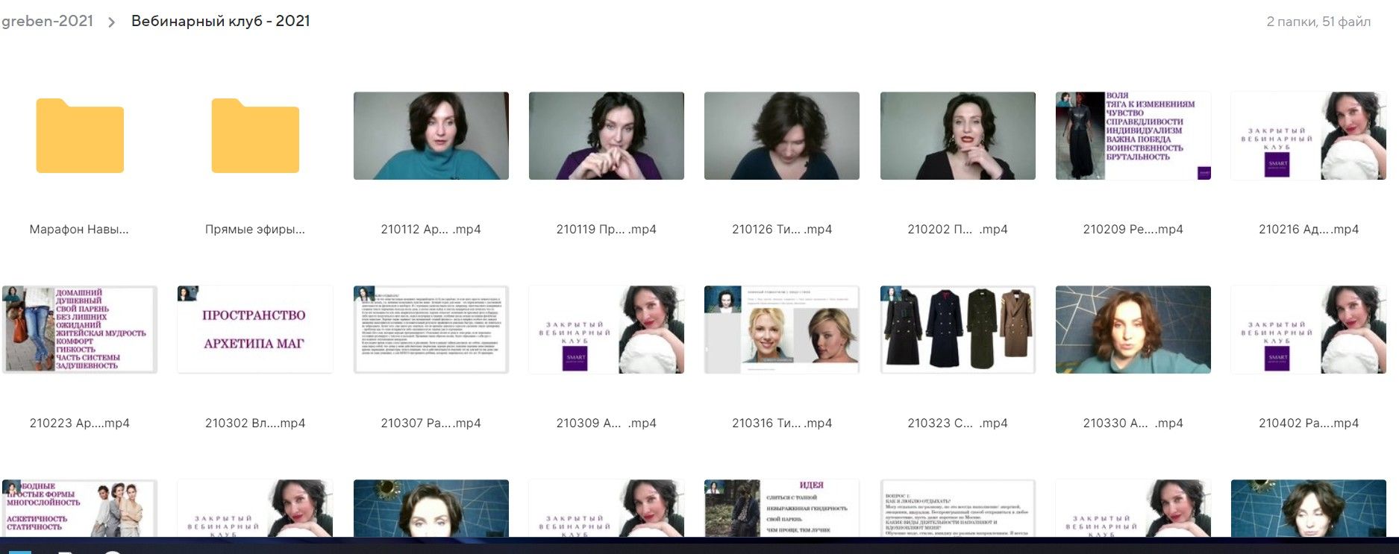
Task: Open the 210323 С... .mp4 coats thumbnail
Action: click(x=957, y=330)
